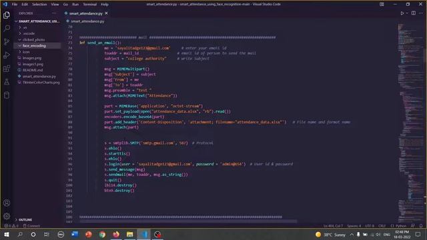Open the run button dropdown arrow
This screenshot has width=427, height=240.
pos(407,13)
